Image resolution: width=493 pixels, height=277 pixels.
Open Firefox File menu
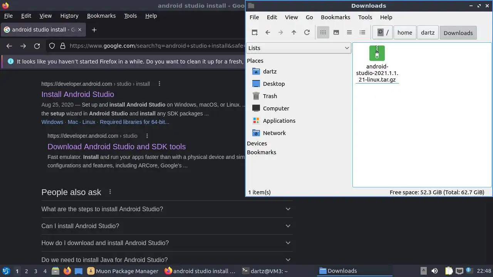pos(8,16)
